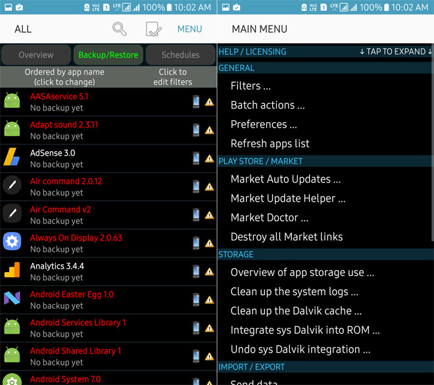Tap the AdSense app icon
This screenshot has width=434, height=385.
click(x=11, y=157)
